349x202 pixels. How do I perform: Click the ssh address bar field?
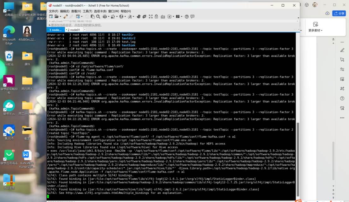click(x=173, y=21)
